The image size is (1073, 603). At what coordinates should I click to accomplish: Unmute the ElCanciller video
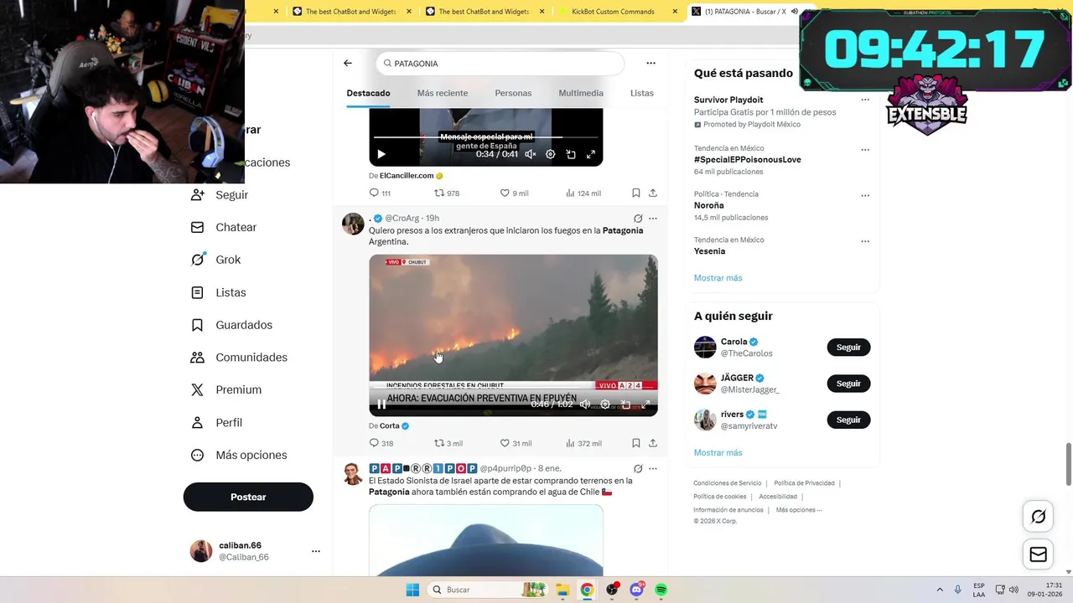[530, 154]
